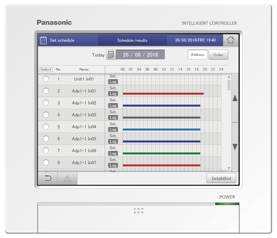Select radio for Adp1-1 In04
This screenshot has height=238, width=277.
coord(46,127)
